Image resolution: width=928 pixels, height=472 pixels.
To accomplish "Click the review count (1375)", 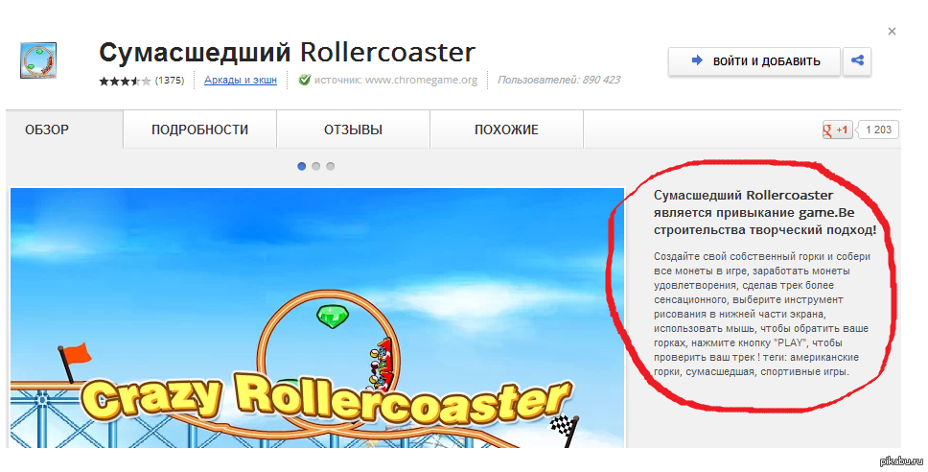I will pos(170,80).
